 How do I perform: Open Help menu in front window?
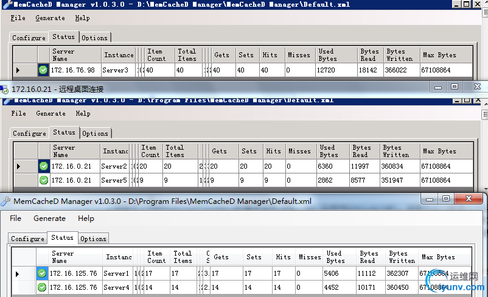86,218
